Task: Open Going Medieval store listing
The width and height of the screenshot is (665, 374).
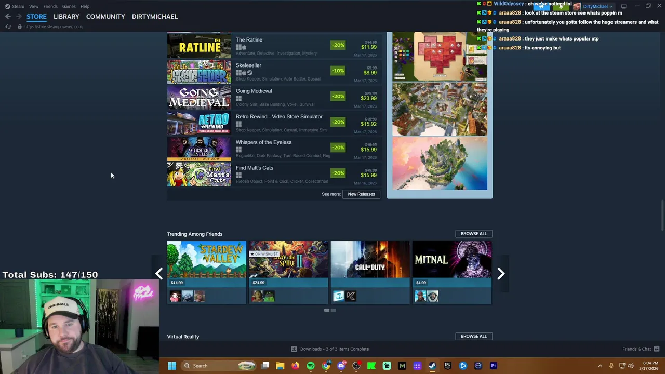Action: click(x=275, y=97)
